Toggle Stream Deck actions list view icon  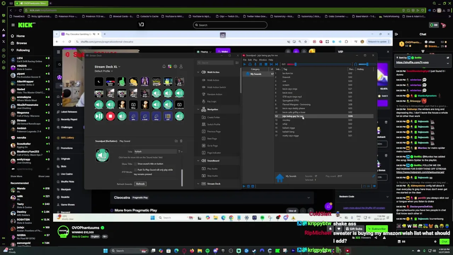pos(237,63)
